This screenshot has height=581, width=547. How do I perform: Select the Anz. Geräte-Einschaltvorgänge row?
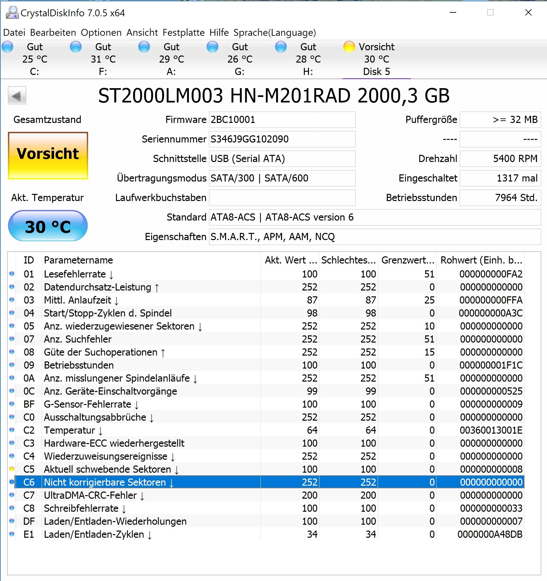tap(266, 391)
